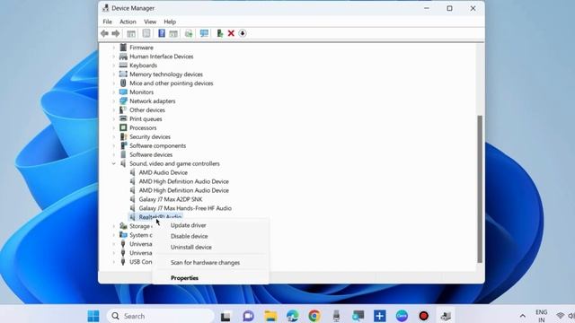Click the Back arrow toolbar icon
575x323 pixels.
click(x=104, y=33)
